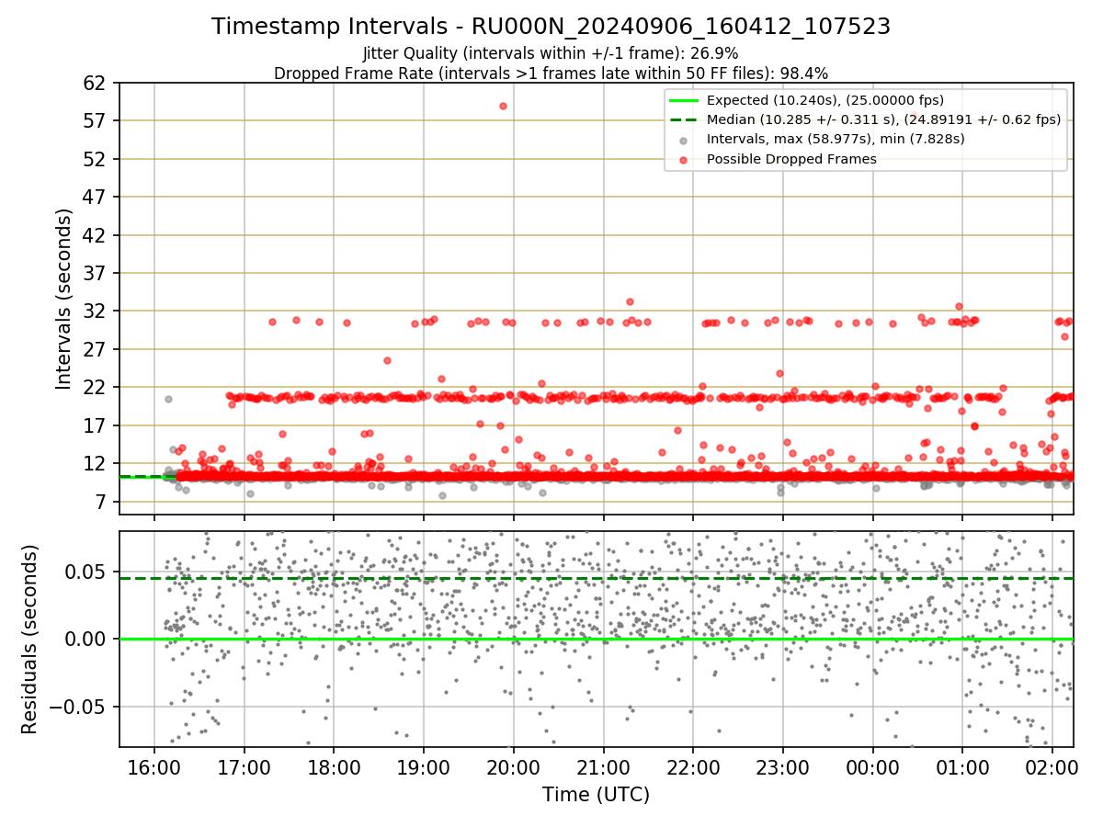Click the gray Intervals legend dot
The width and height of the screenshot is (1103, 827).
coord(684,140)
